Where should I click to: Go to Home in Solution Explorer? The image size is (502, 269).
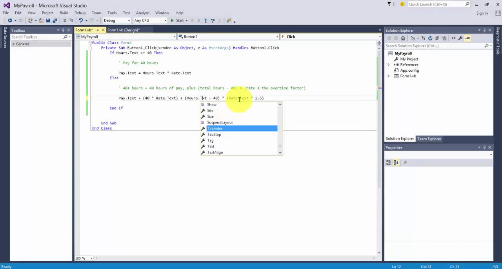tap(403, 38)
